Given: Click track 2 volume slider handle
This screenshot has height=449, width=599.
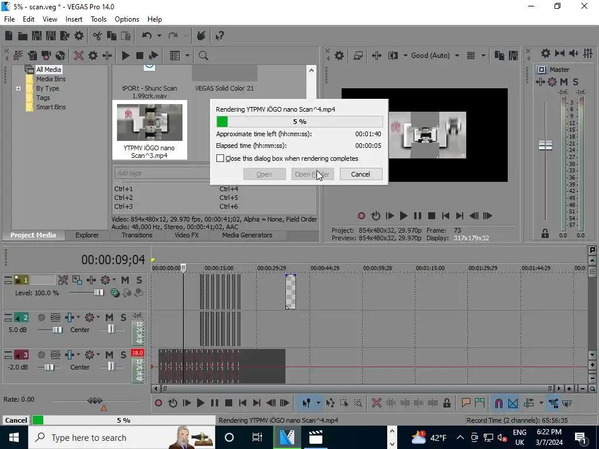Looking at the screenshot, I should 57,330.
